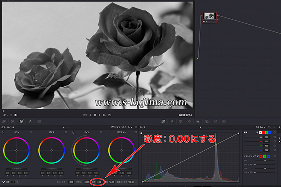Adjust the soft clip Low slider
The image size is (281, 187).
click(265, 161)
